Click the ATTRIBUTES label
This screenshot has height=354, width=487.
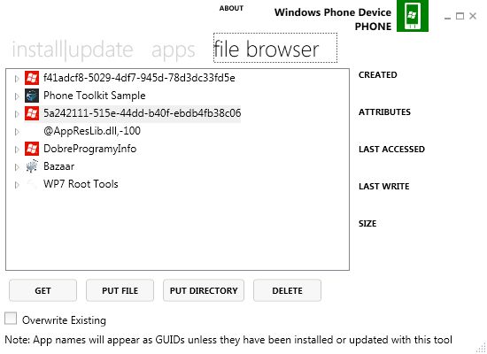(384, 112)
